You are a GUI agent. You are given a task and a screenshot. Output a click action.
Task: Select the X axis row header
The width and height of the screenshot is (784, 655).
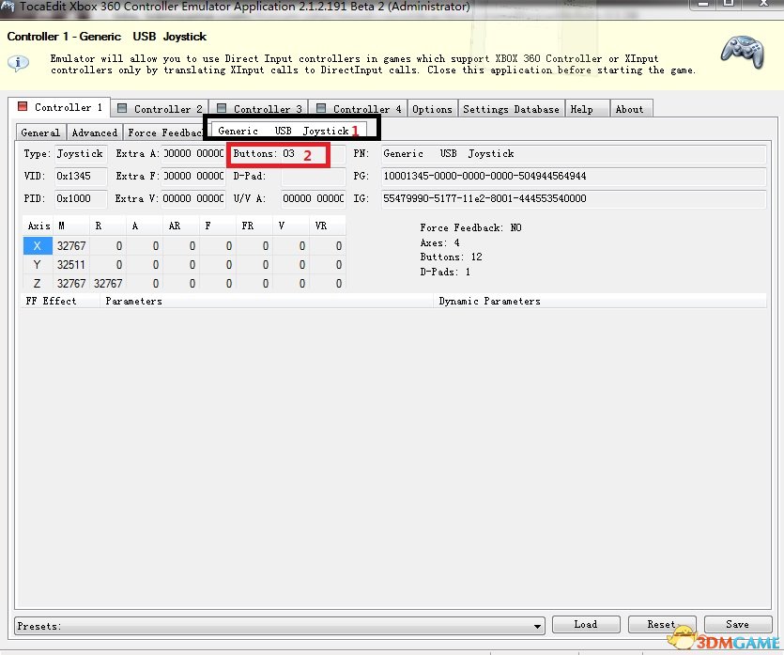38,246
